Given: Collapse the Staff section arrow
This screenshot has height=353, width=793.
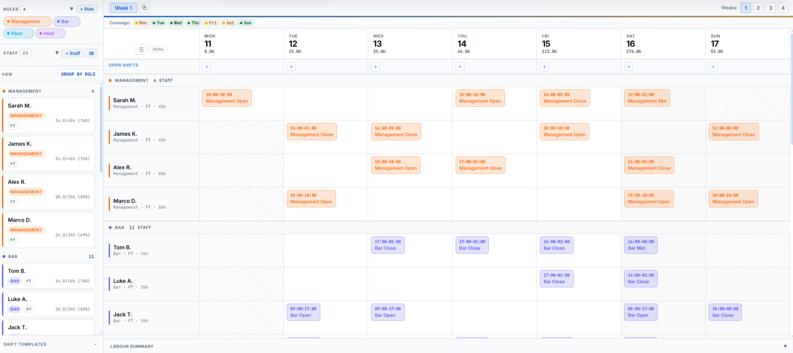Looking at the screenshot, I should click(x=57, y=53).
